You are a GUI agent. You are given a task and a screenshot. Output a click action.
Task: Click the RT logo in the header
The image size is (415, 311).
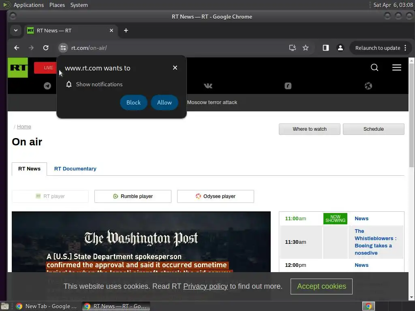point(18,68)
